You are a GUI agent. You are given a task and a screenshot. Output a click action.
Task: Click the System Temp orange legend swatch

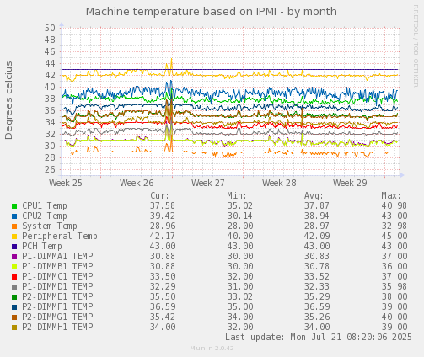pyautogui.click(x=14, y=226)
